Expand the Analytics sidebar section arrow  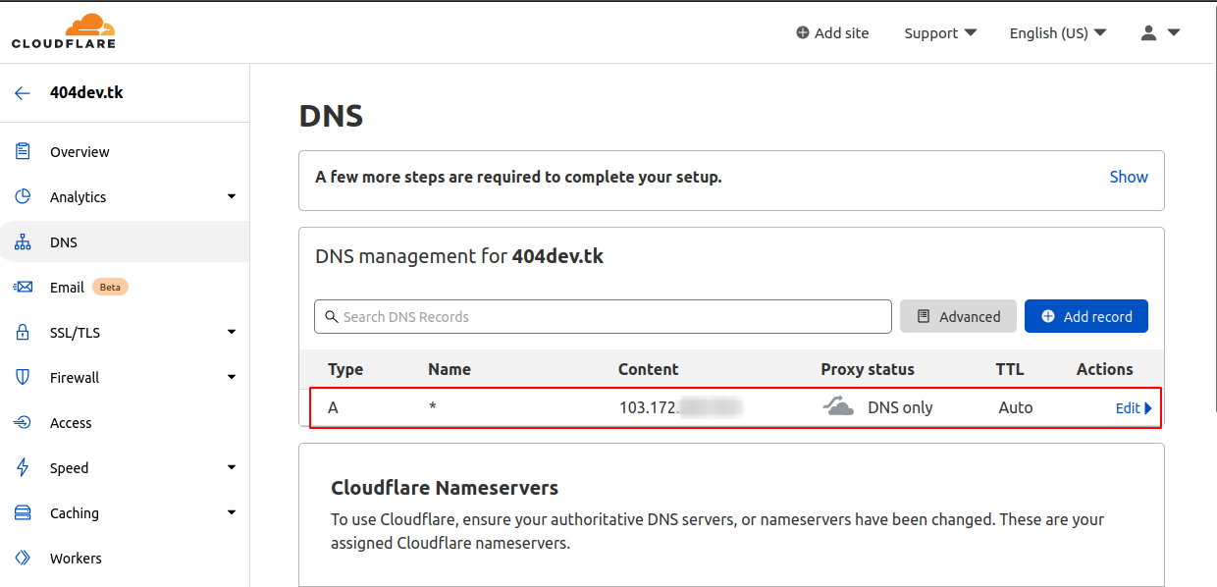coord(232,196)
